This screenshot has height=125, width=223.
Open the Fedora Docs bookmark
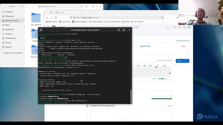65,22
